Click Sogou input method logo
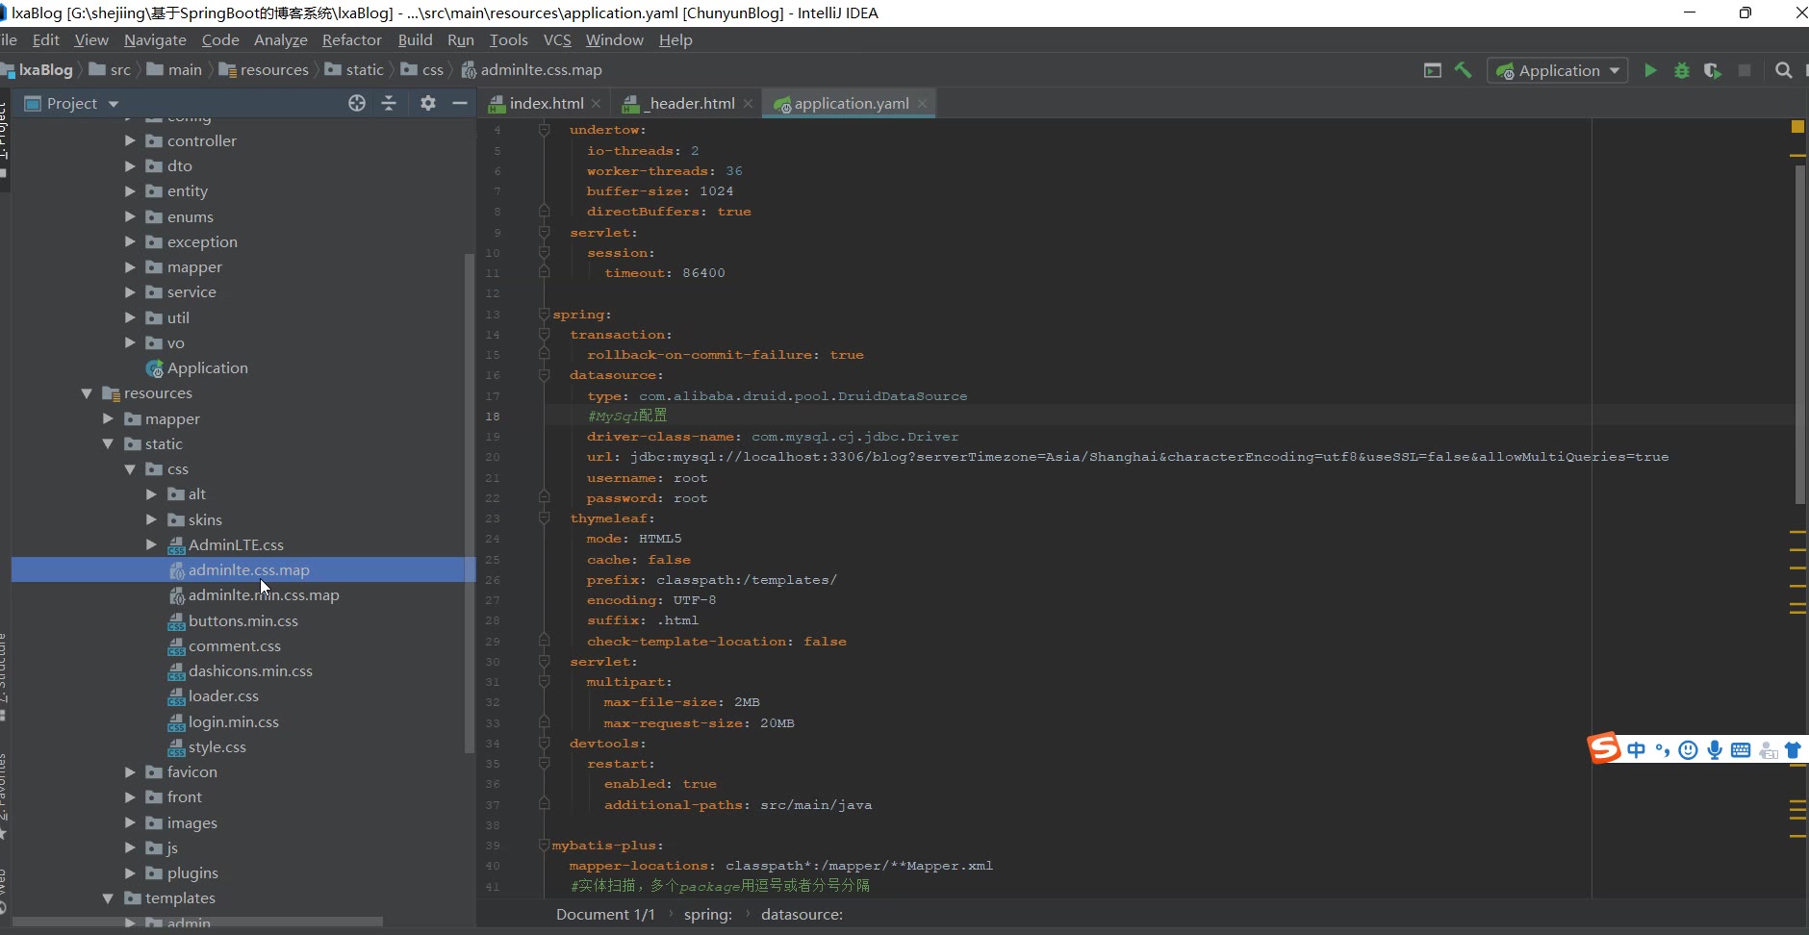This screenshot has width=1809, height=935. pos(1604,748)
